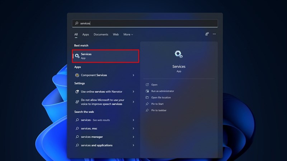Choose Run as administrator
The image size is (287, 161).
[x=163, y=91]
